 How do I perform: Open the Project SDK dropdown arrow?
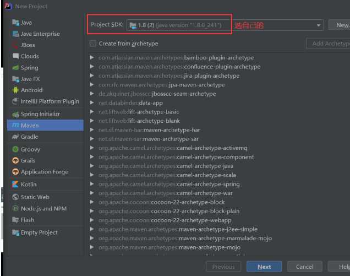[x=319, y=25]
